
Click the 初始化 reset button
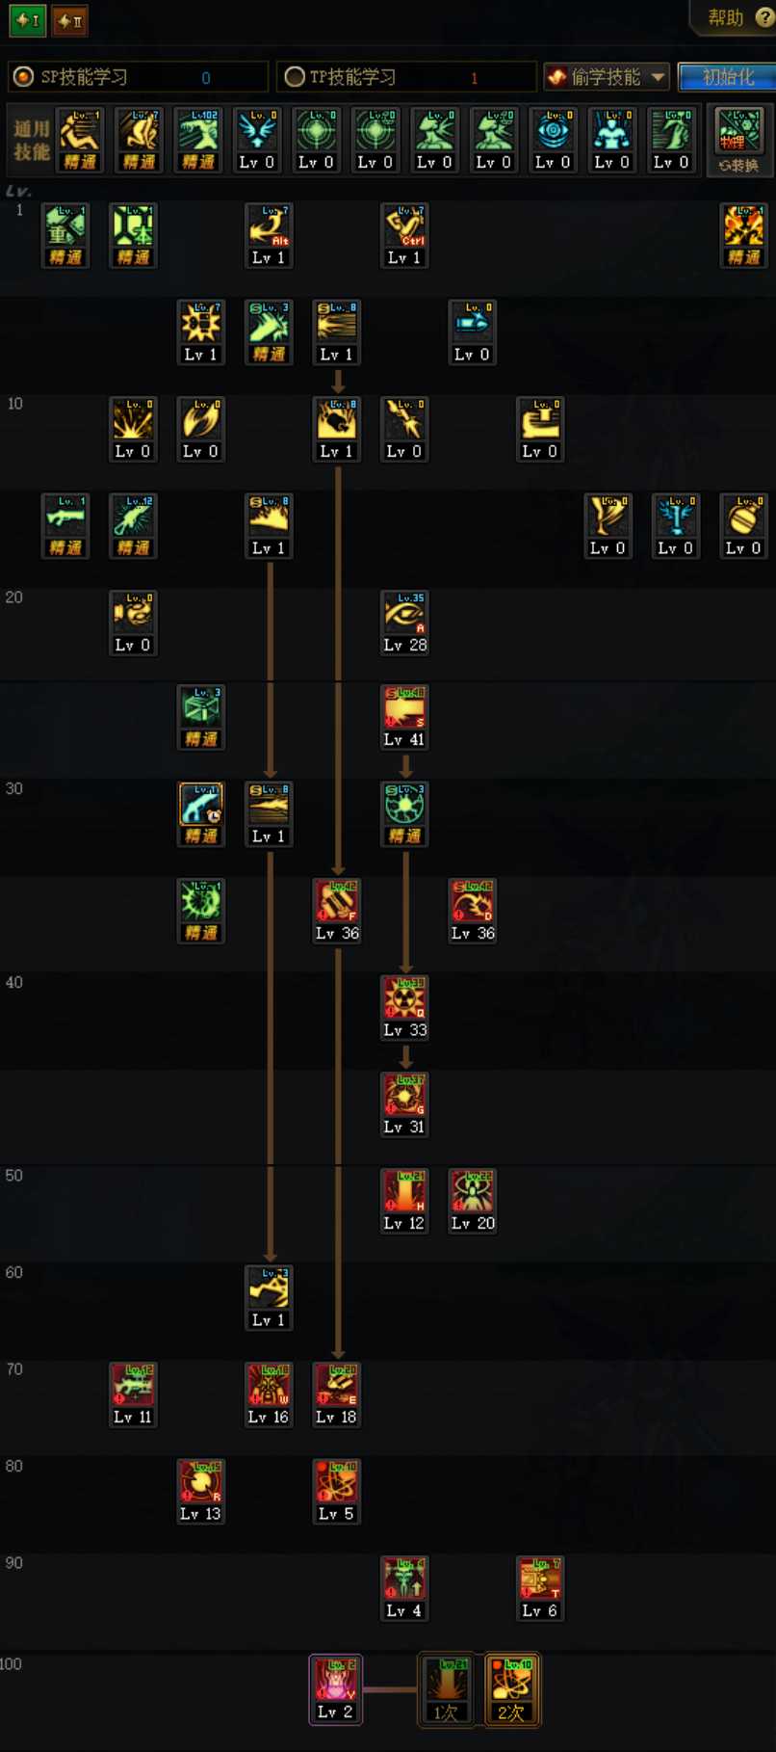727,77
